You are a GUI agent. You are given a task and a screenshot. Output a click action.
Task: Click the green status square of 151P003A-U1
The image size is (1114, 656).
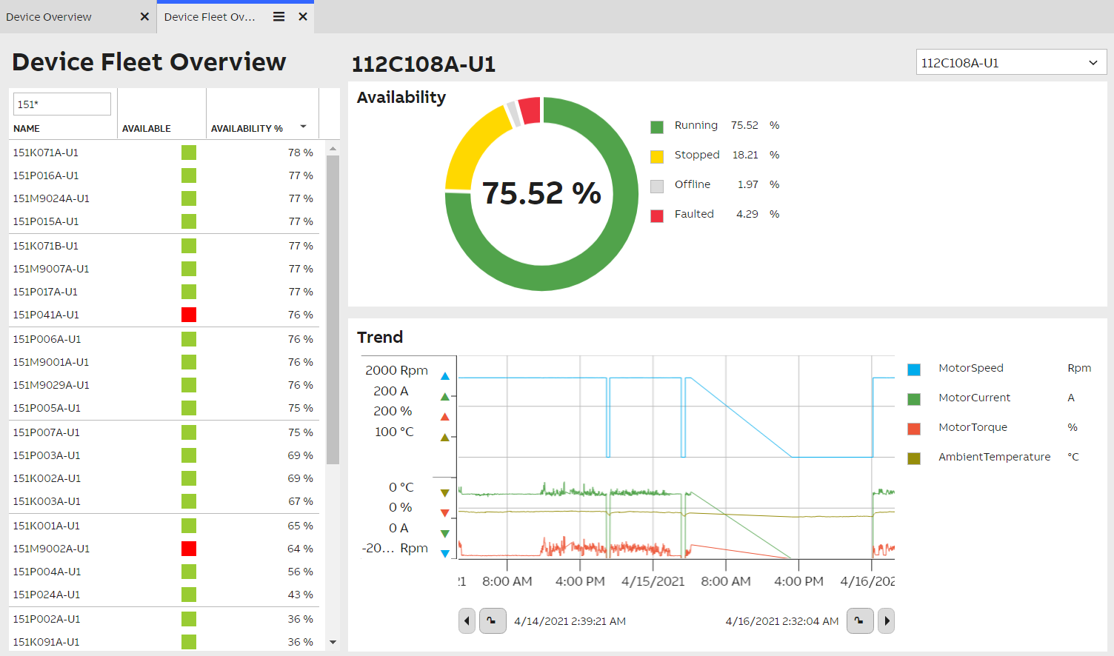189,455
